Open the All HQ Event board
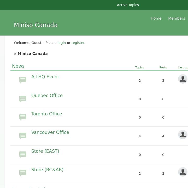 click(45, 77)
